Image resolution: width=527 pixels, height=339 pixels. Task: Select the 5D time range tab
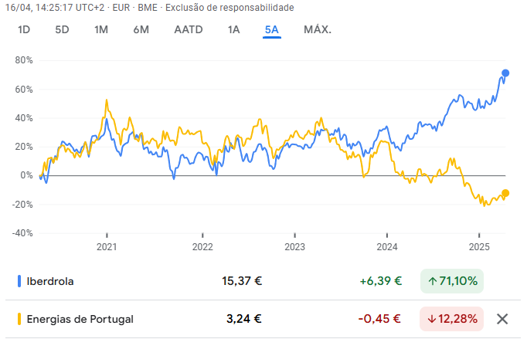(62, 30)
